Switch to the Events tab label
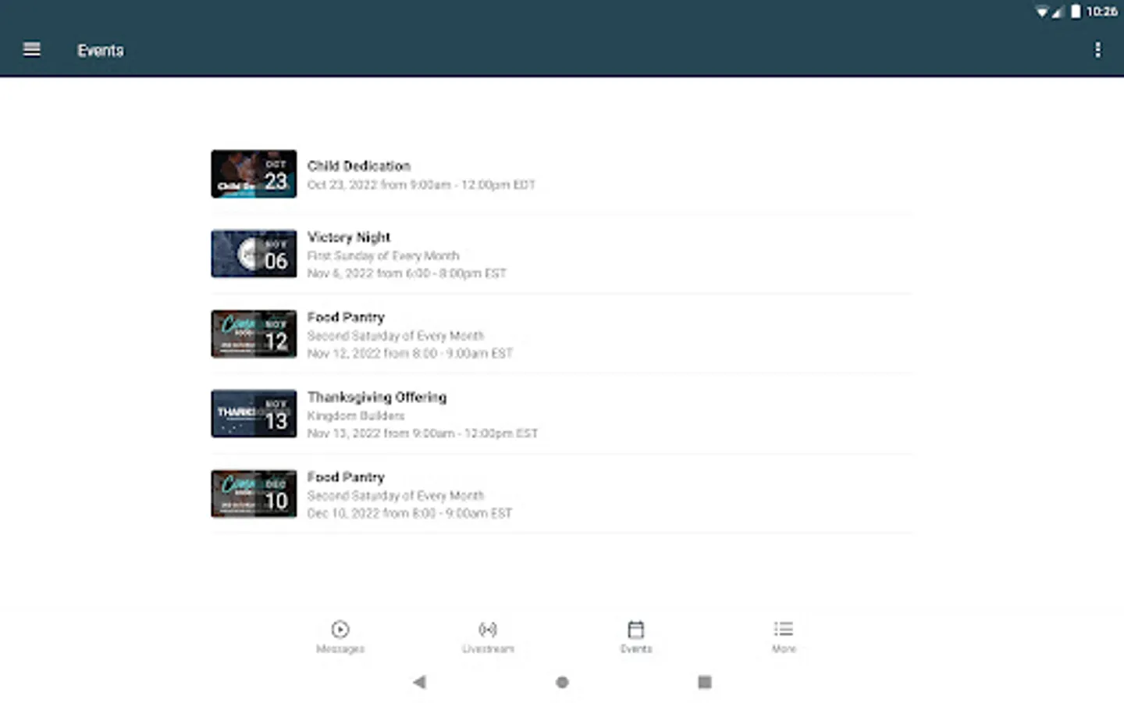 636,649
